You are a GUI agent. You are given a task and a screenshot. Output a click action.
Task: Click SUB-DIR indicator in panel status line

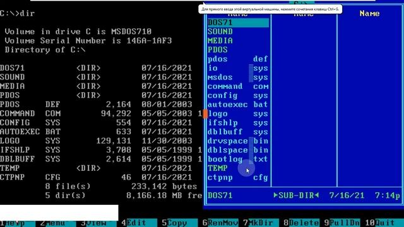pyautogui.click(x=296, y=195)
